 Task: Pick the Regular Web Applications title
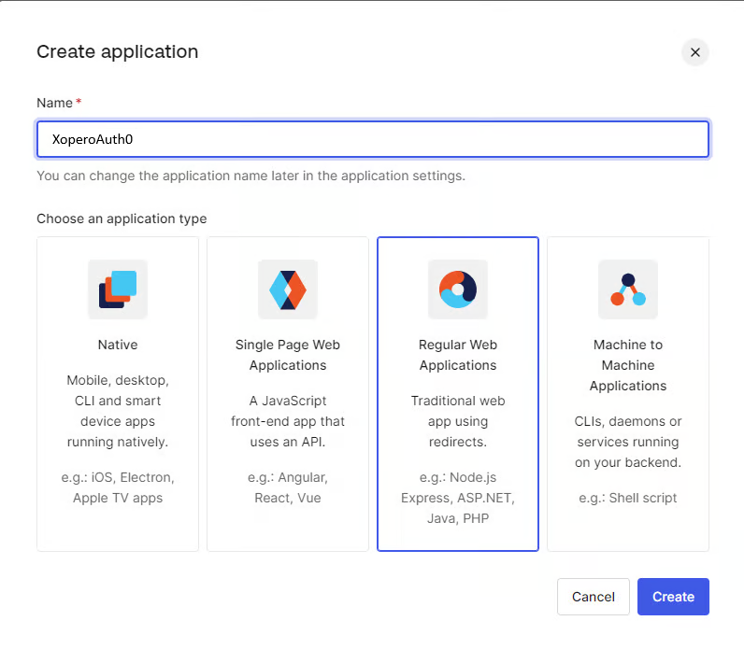[458, 355]
